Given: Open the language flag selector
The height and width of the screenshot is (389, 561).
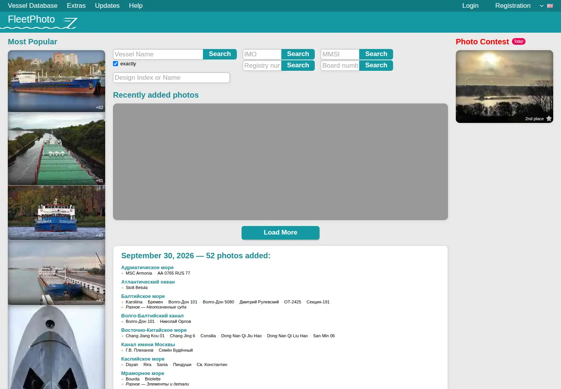Looking at the screenshot, I should click(547, 6).
